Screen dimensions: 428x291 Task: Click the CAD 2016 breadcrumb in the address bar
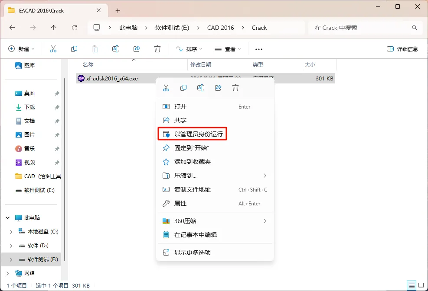tap(221, 28)
